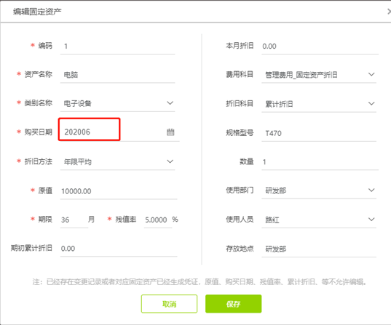Click the 原值 field with 10000.00
This screenshot has width=391, height=325.
(119, 191)
